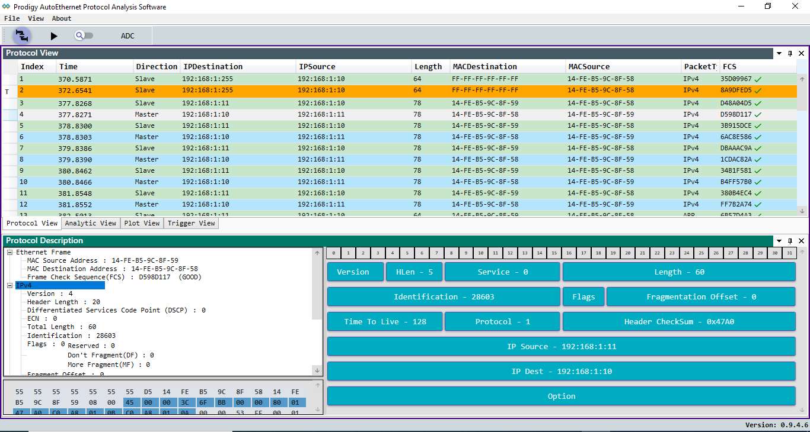Click the Length column header
Screen dimensions: 810x432
click(x=430, y=66)
